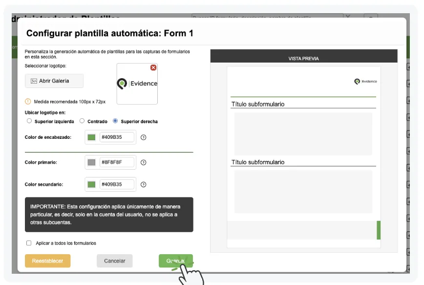The height and width of the screenshot is (285, 424).
Task: Click the Evidence logo thumbnail
Action: click(x=137, y=84)
